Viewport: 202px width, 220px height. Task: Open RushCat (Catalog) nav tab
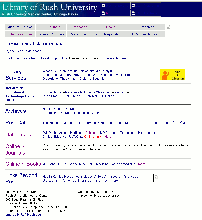[x=20, y=27]
